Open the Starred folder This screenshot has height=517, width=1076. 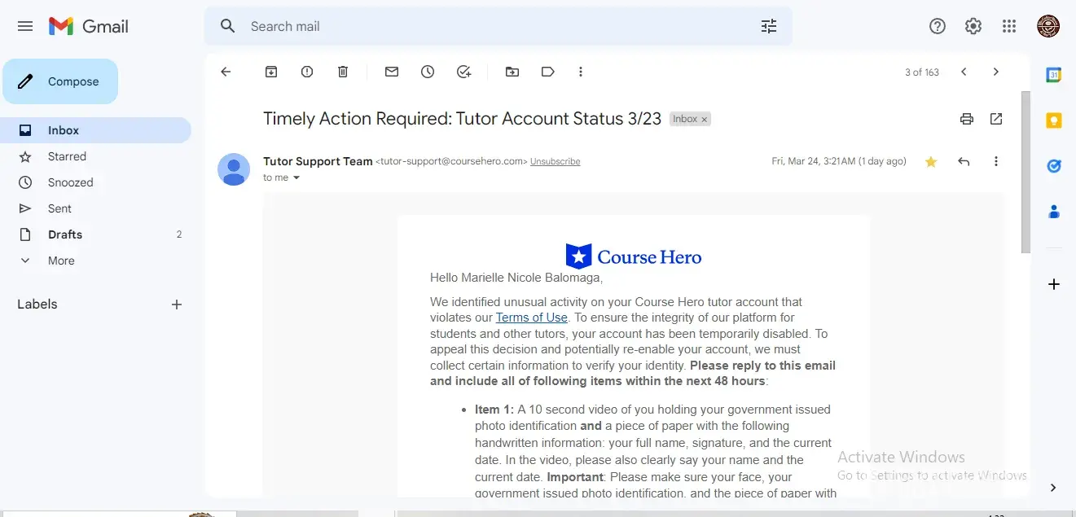tap(67, 156)
